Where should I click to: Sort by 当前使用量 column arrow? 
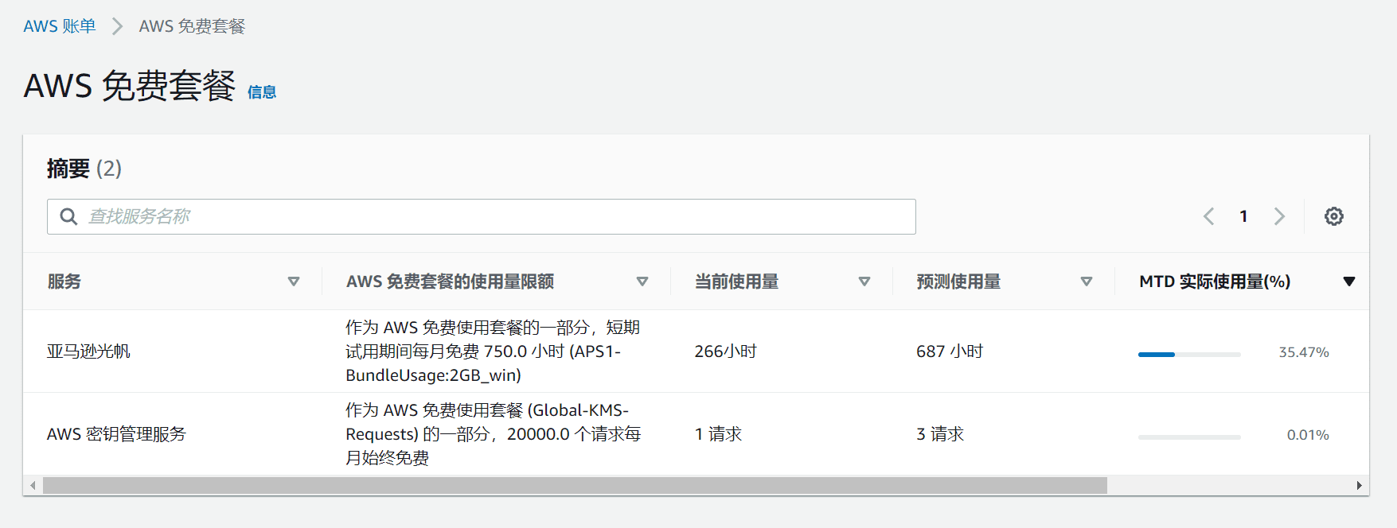[x=864, y=281]
